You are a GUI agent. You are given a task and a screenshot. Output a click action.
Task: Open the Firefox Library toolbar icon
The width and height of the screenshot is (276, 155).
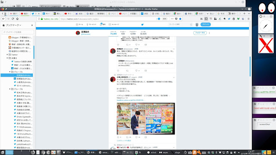click(x=201, y=19)
